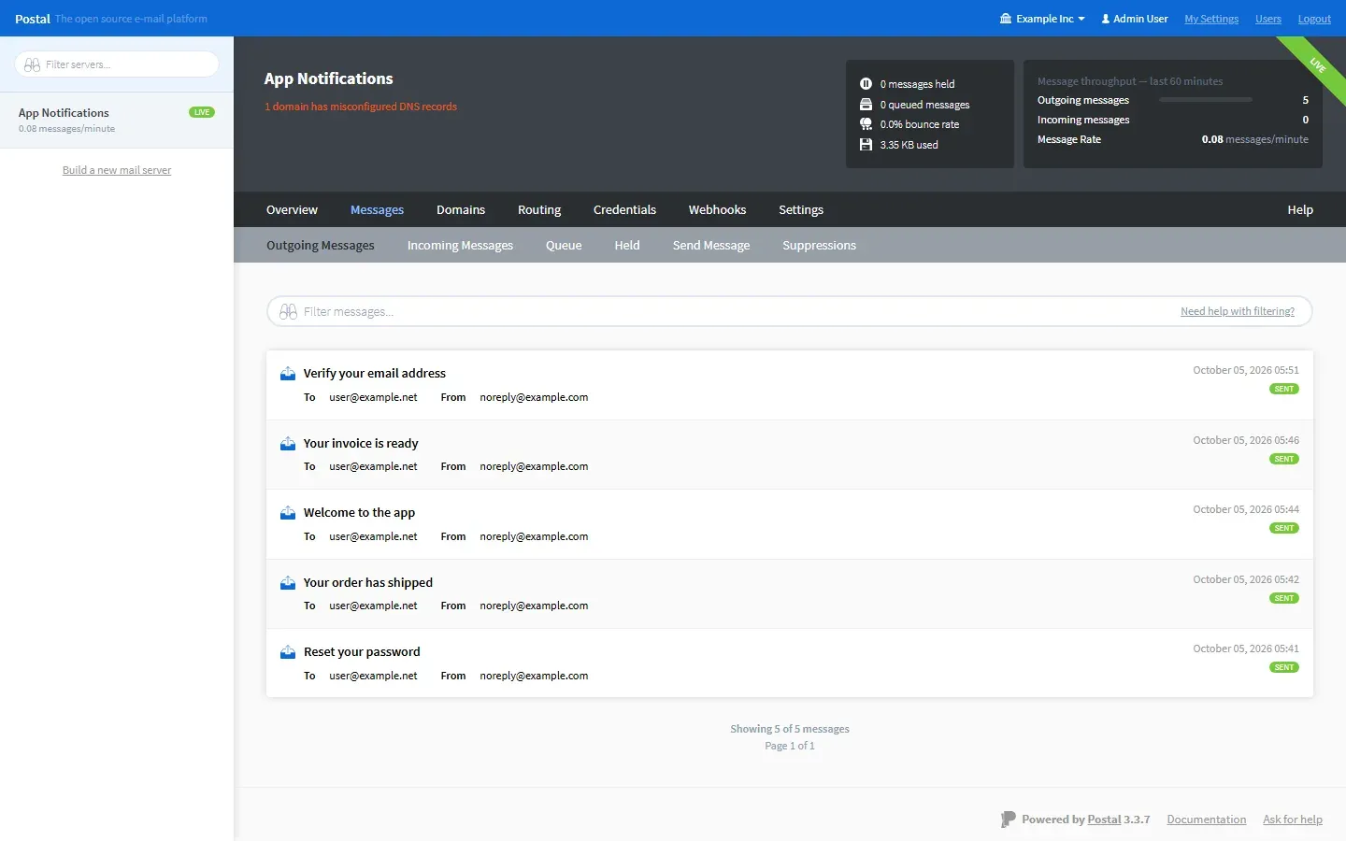The height and width of the screenshot is (841, 1346).
Task: Click the binoculars icon in server filter
Action: point(32,64)
